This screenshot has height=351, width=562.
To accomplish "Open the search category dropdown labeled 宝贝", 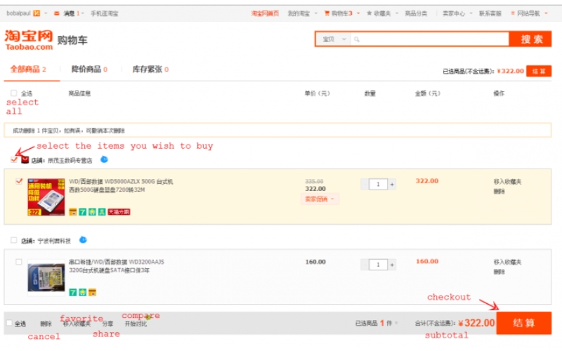I will tap(332, 39).
